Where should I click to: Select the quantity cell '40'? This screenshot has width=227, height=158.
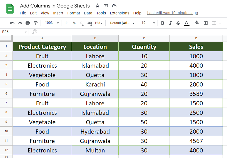click(144, 84)
